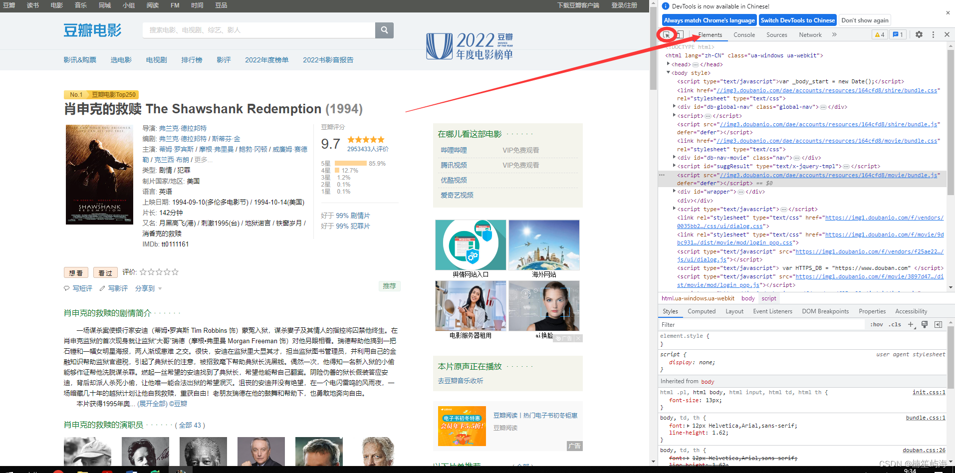
Task: Expand the div id db-nav-movie node
Action: pyautogui.click(x=674, y=157)
